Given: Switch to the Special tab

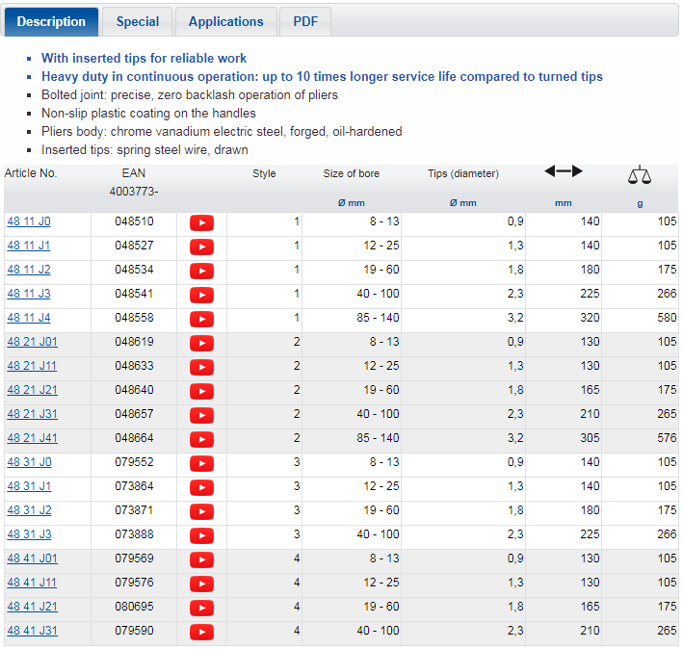Looking at the screenshot, I should tap(138, 21).
